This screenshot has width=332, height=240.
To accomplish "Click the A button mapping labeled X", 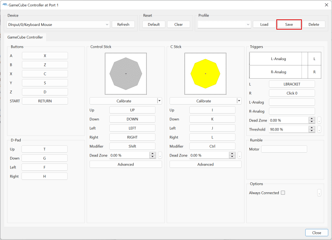I will pos(45,56).
